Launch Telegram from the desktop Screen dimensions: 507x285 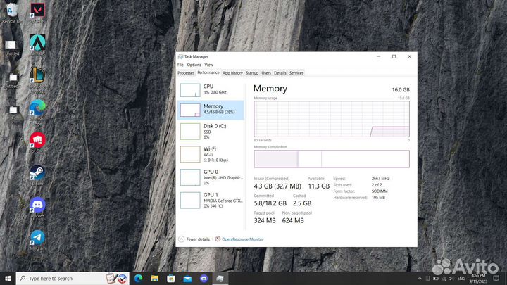[x=37, y=240]
